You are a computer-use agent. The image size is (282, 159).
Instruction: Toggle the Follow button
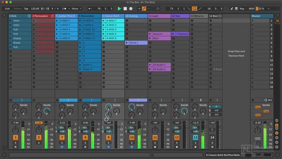coord(18,9)
